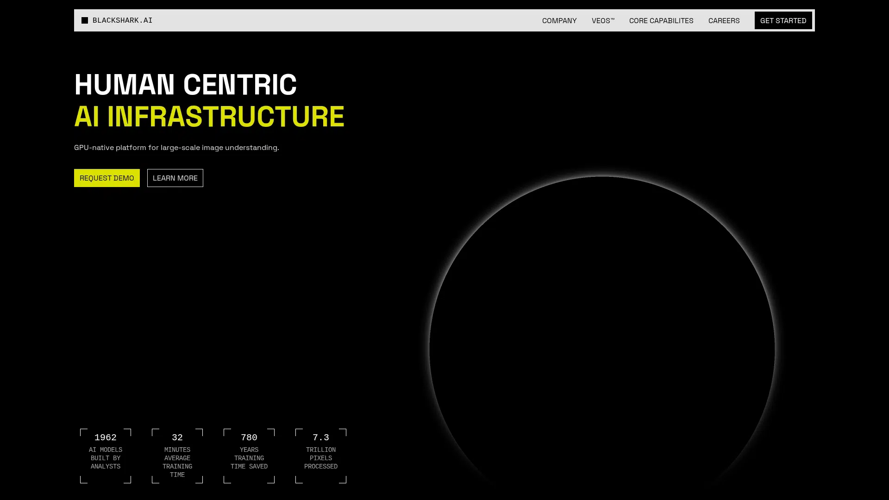The image size is (889, 500).
Task: Click the yellow Request Demo button
Action: [106, 178]
